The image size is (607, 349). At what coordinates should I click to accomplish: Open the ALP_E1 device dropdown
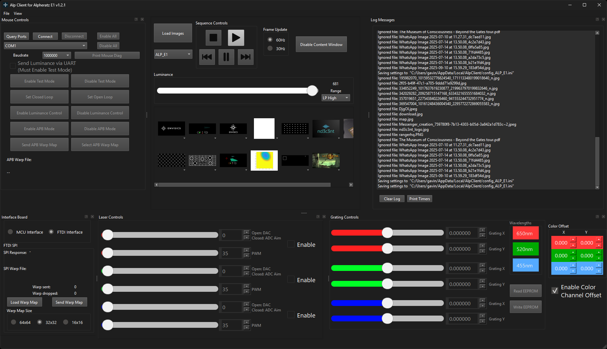tap(173, 54)
